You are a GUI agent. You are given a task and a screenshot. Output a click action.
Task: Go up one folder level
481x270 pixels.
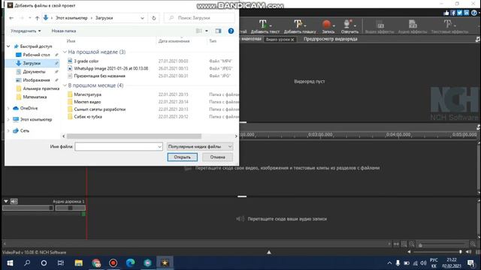coord(37,18)
